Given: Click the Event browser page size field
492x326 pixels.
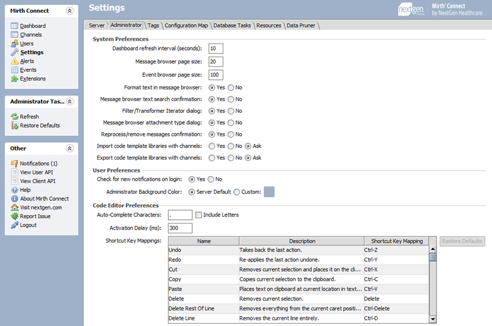Looking at the screenshot, I should (216, 75).
